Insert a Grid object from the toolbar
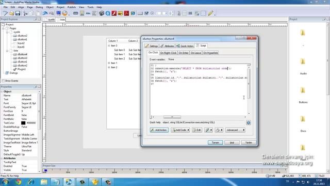Image resolution: width=330 pixels, height=186 pixels. tap(185, 13)
